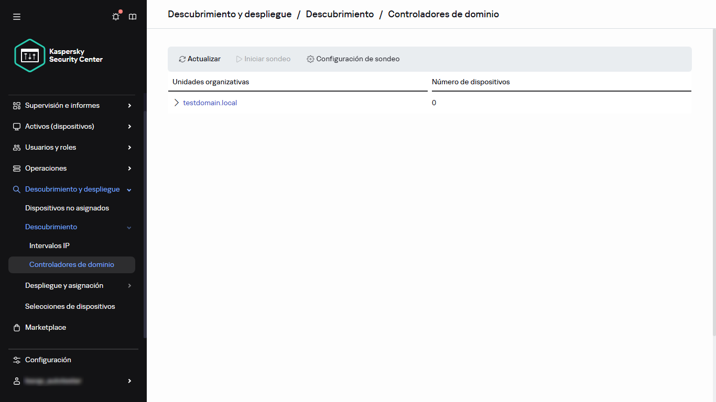The height and width of the screenshot is (402, 716).
Task: Collapse Descubrimiento y despliegue section chevron
Action: click(x=129, y=189)
